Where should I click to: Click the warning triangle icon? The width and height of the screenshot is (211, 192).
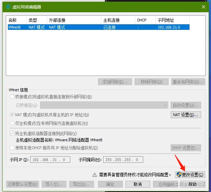(x=95, y=175)
